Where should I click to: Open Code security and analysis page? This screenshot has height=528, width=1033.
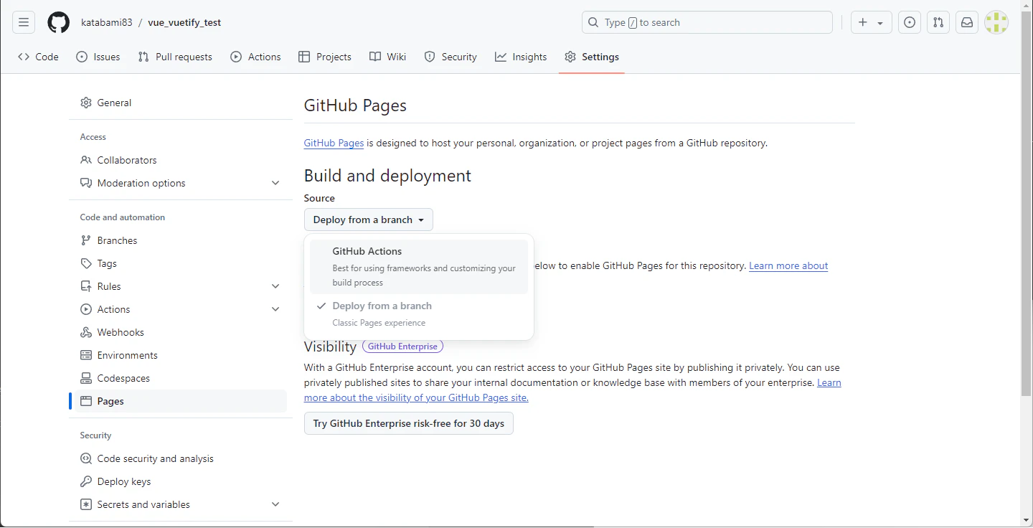(x=178, y=458)
